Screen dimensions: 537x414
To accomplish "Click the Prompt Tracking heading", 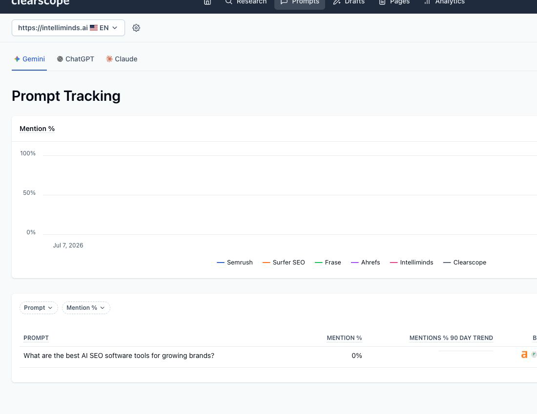I will 66,96.
